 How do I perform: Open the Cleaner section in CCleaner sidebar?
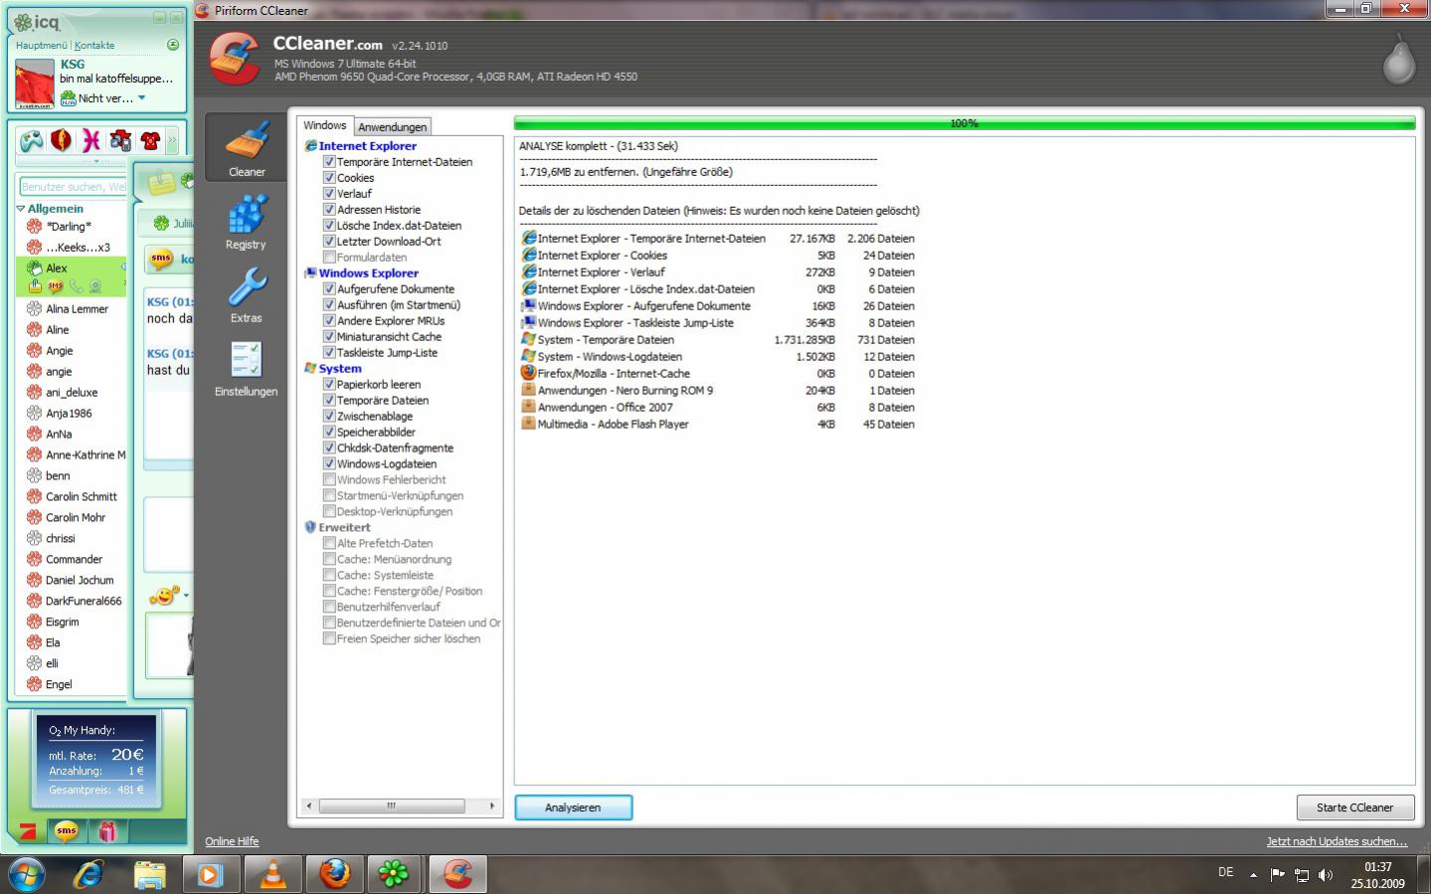pos(247,147)
